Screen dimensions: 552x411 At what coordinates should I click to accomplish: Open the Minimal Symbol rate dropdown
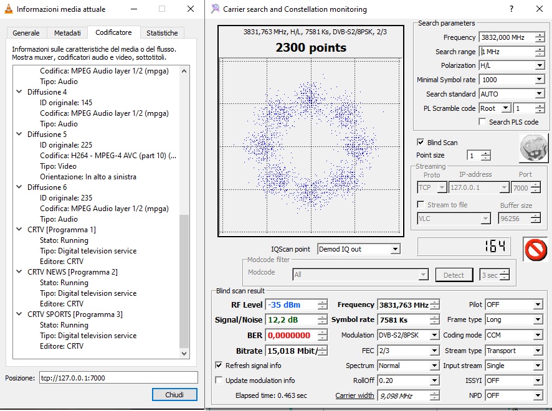coord(540,80)
